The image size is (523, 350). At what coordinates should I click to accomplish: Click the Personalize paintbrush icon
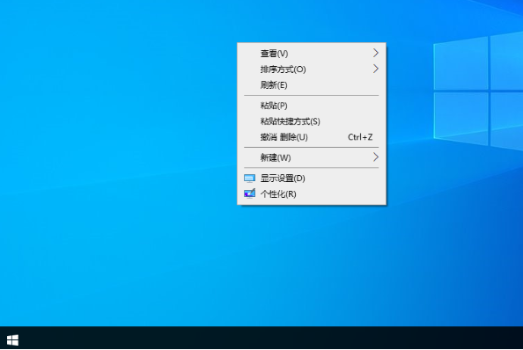249,193
